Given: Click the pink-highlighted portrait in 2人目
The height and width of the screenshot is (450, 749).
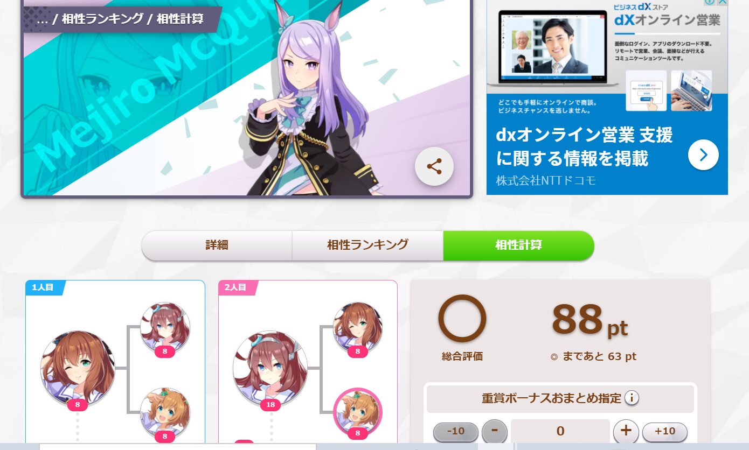Looking at the screenshot, I should point(358,412).
